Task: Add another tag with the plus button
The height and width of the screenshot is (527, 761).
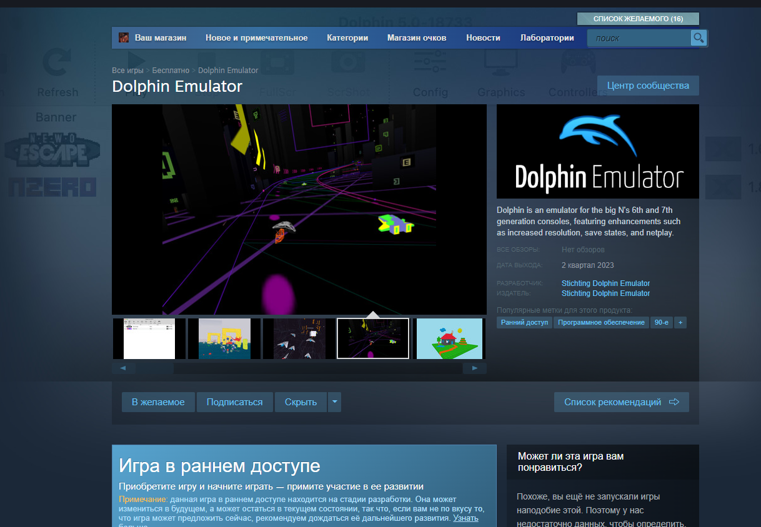Action: pos(680,322)
